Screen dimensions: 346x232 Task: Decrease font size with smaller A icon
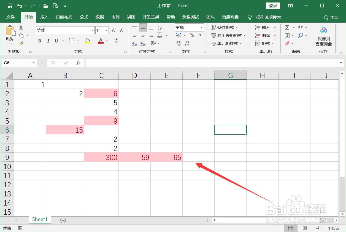point(121,30)
